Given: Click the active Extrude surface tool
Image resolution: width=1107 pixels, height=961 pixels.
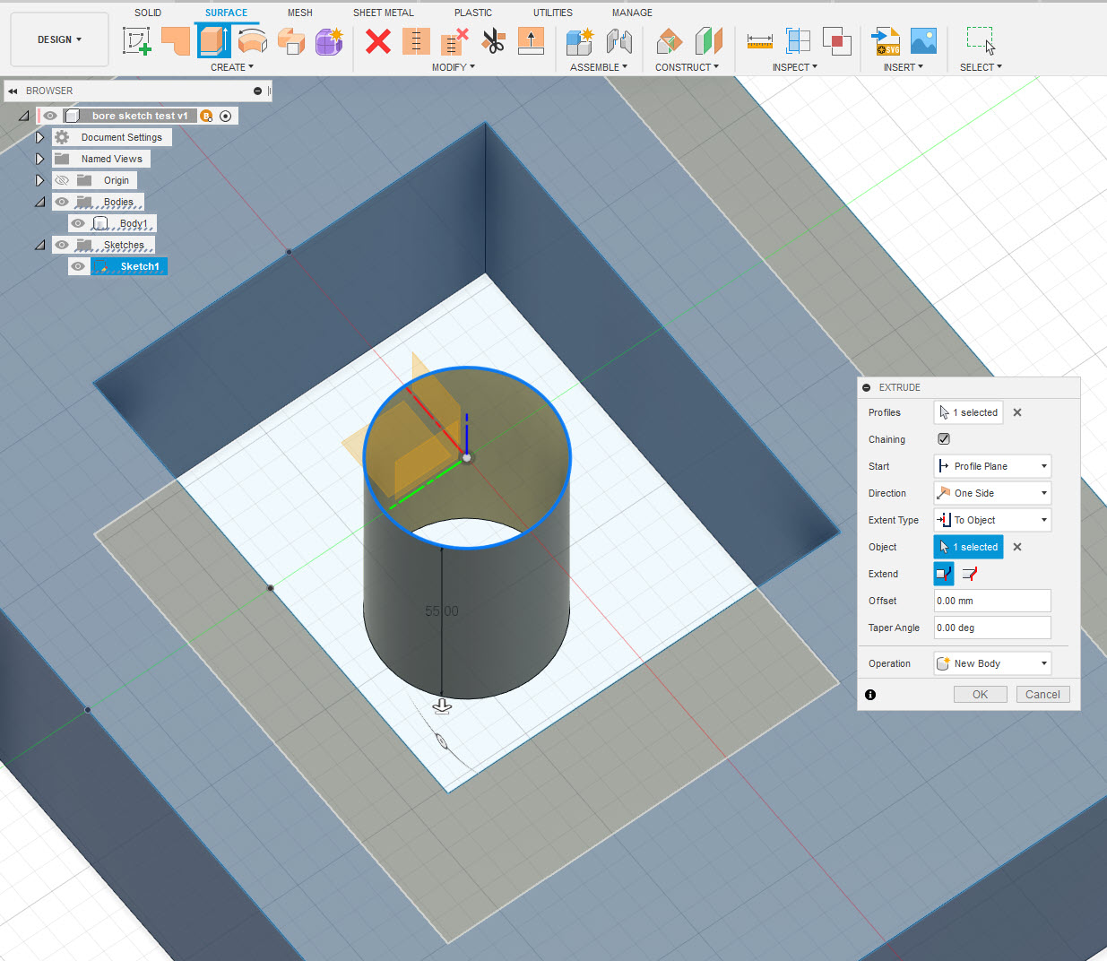Looking at the screenshot, I should (x=214, y=41).
